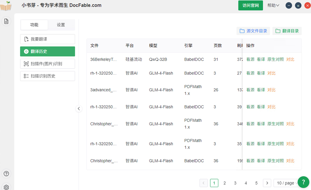
Task: Go to page 3 of history
Action: click(x=235, y=183)
